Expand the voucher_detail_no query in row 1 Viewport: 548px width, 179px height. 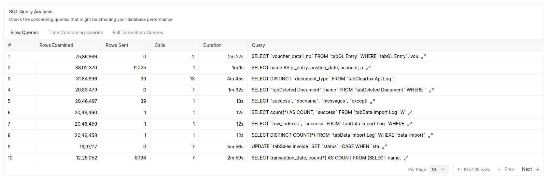pyautogui.click(x=424, y=57)
